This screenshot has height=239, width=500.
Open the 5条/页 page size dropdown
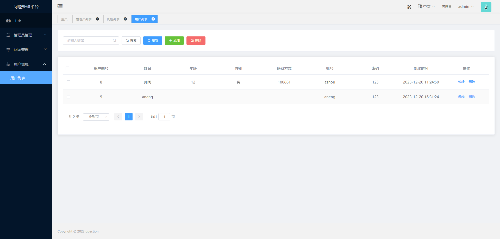(x=96, y=117)
